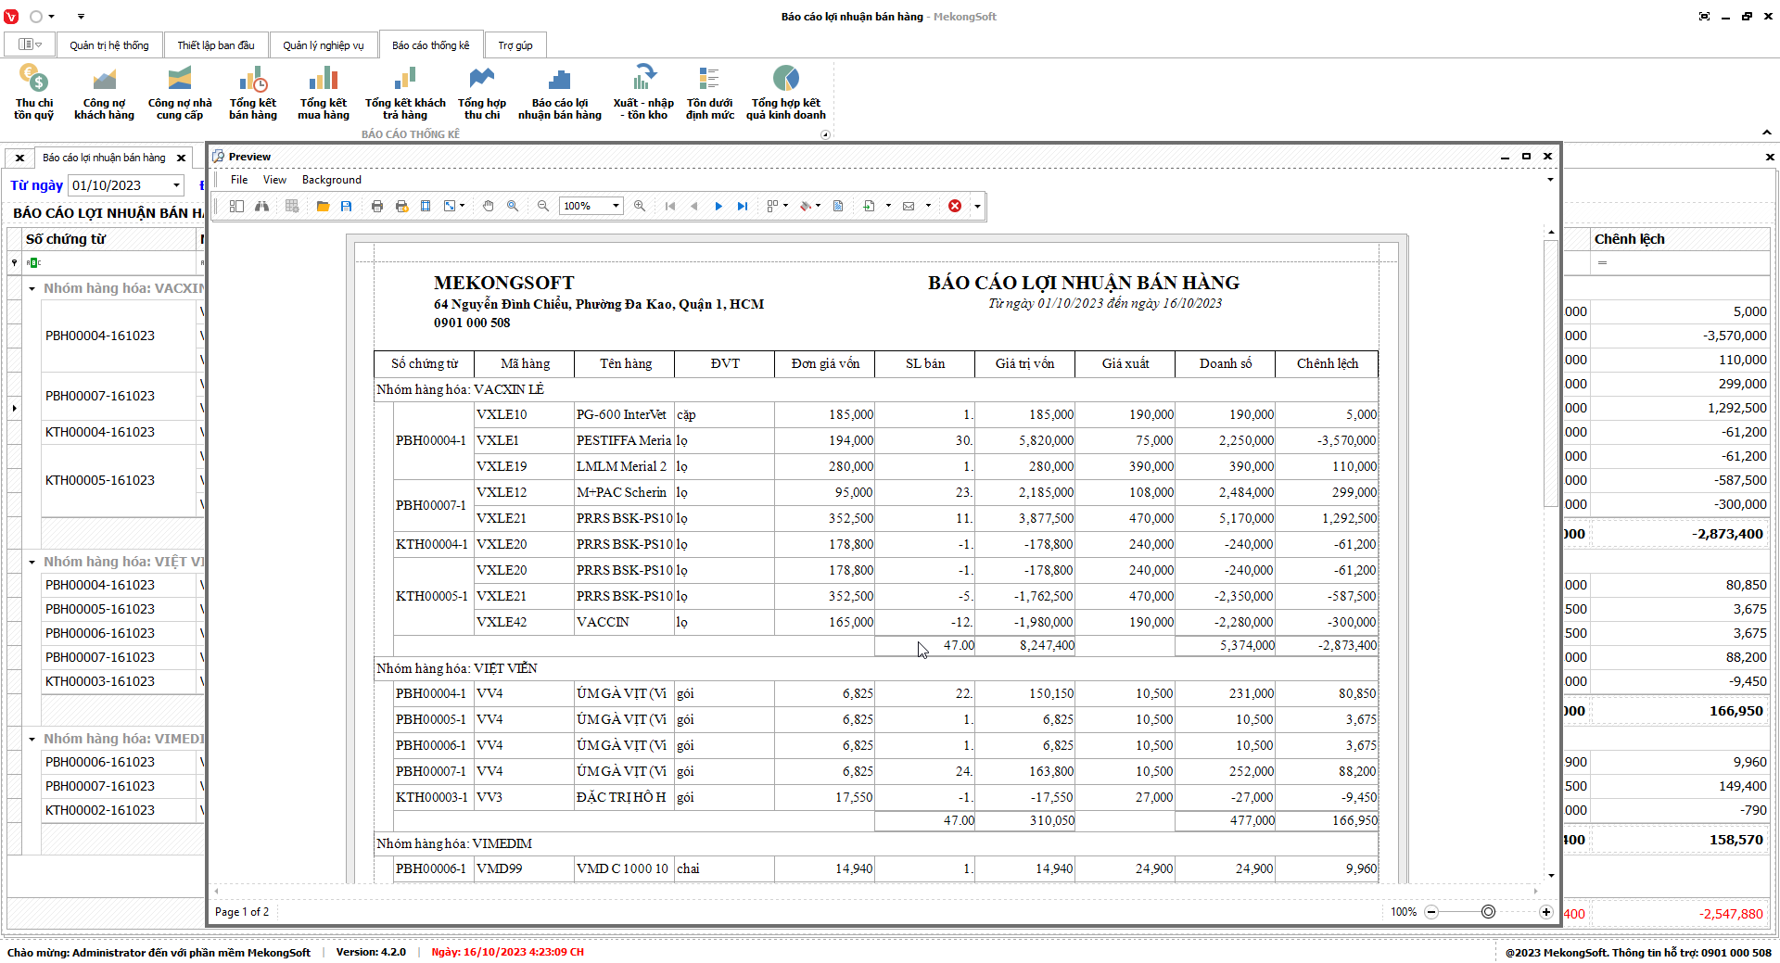Select the Hand tool in Preview toolbar
The height and width of the screenshot is (963, 1780).
pyautogui.click(x=489, y=206)
